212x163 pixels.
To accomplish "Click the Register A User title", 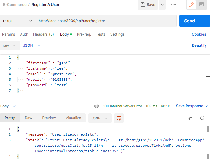I will click(45, 5).
